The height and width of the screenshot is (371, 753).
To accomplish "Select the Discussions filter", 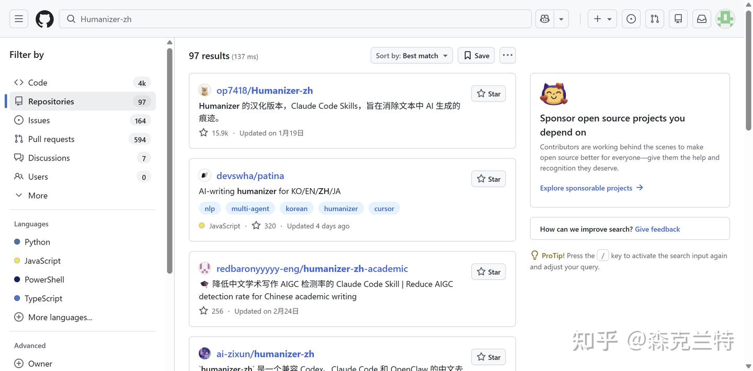I will pos(83,158).
